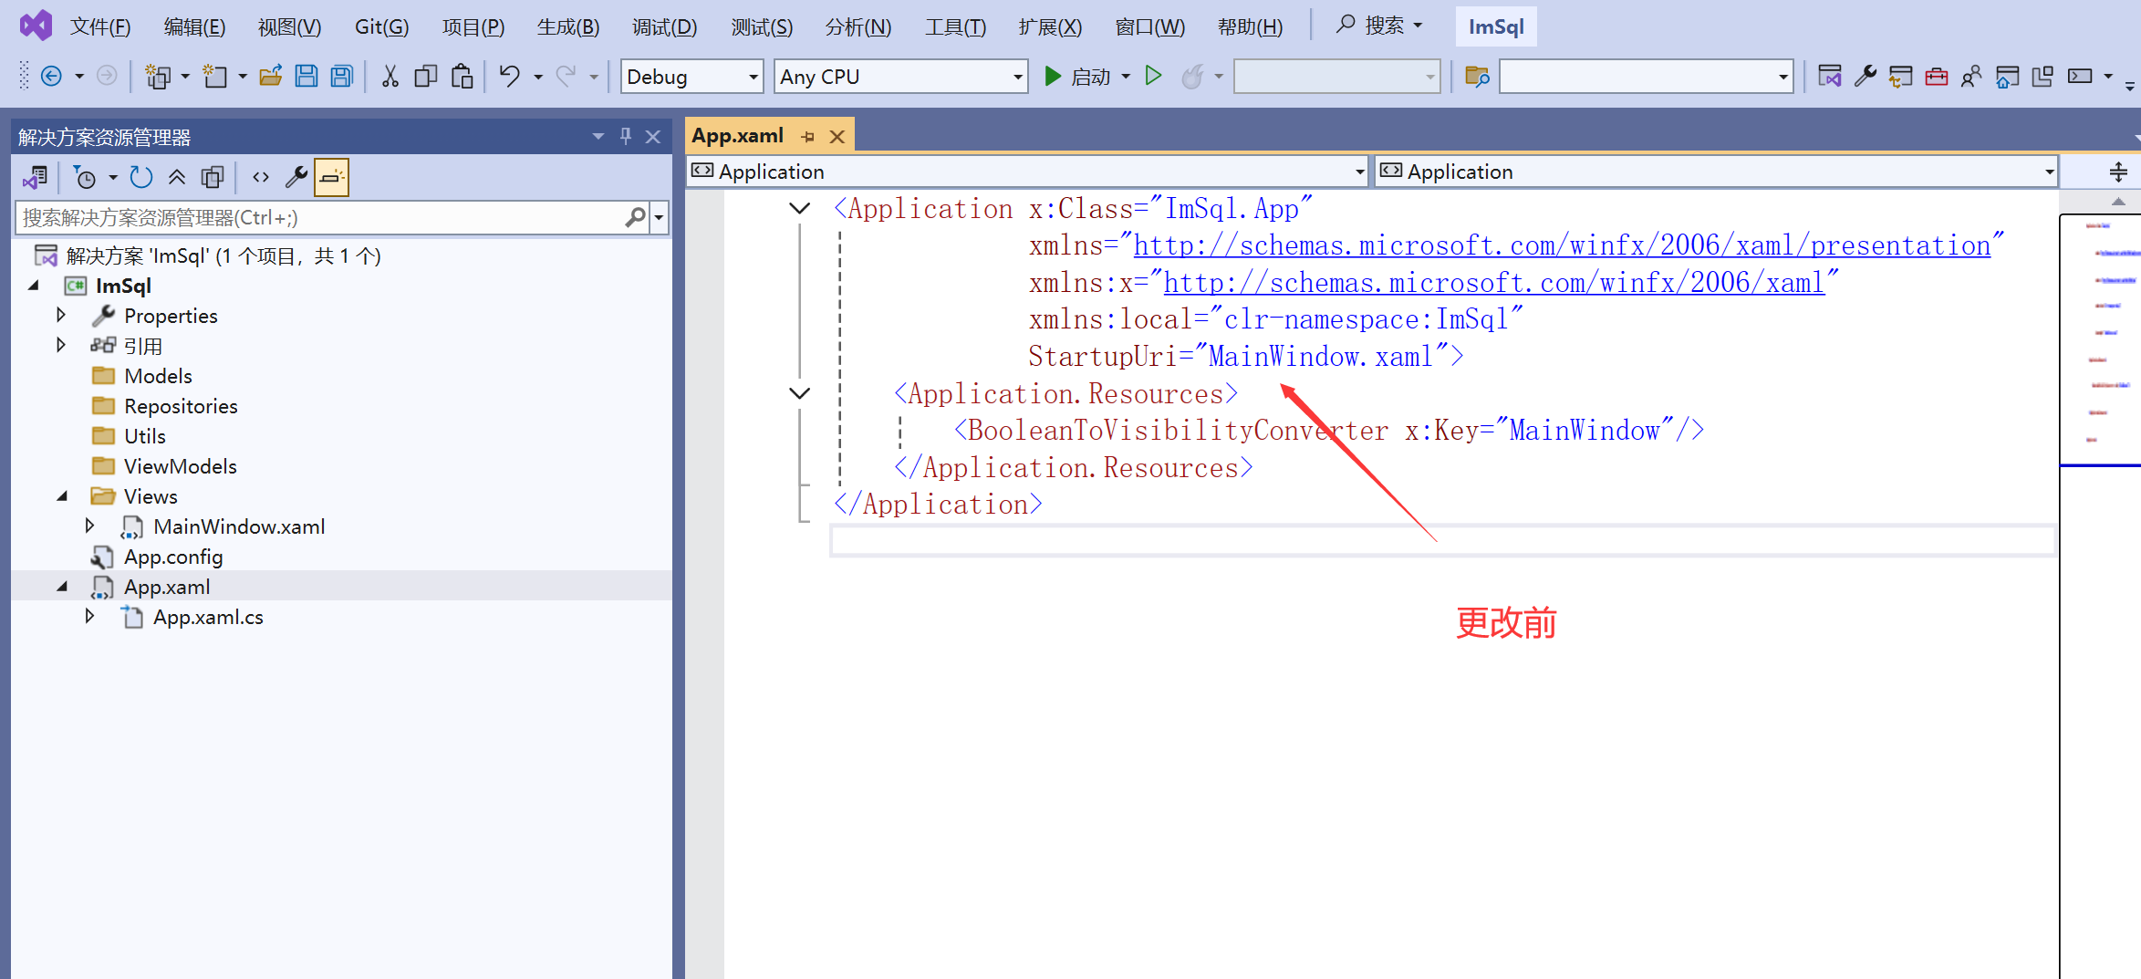Click the Undo icon on the toolbar
This screenshot has width=2141, height=979.
[x=511, y=76]
